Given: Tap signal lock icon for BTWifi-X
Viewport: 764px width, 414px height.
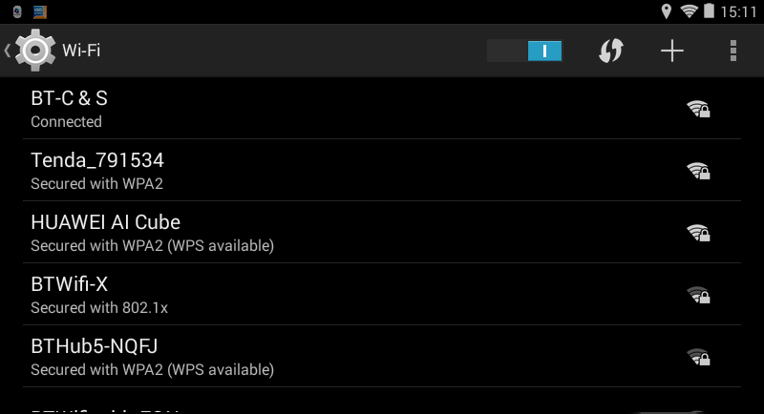Looking at the screenshot, I should pos(698,295).
